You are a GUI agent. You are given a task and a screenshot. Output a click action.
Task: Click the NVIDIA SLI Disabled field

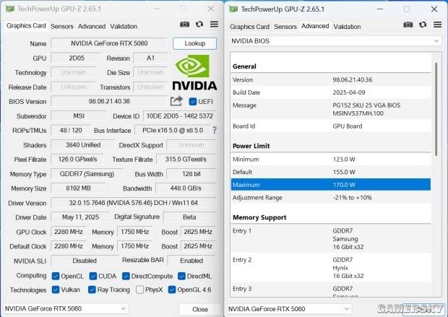pyautogui.click(x=85, y=261)
